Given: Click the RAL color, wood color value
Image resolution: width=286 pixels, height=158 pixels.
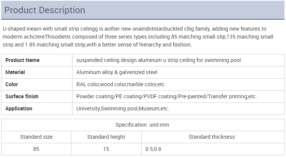Looking at the screenshot, I should tap(121, 84).
